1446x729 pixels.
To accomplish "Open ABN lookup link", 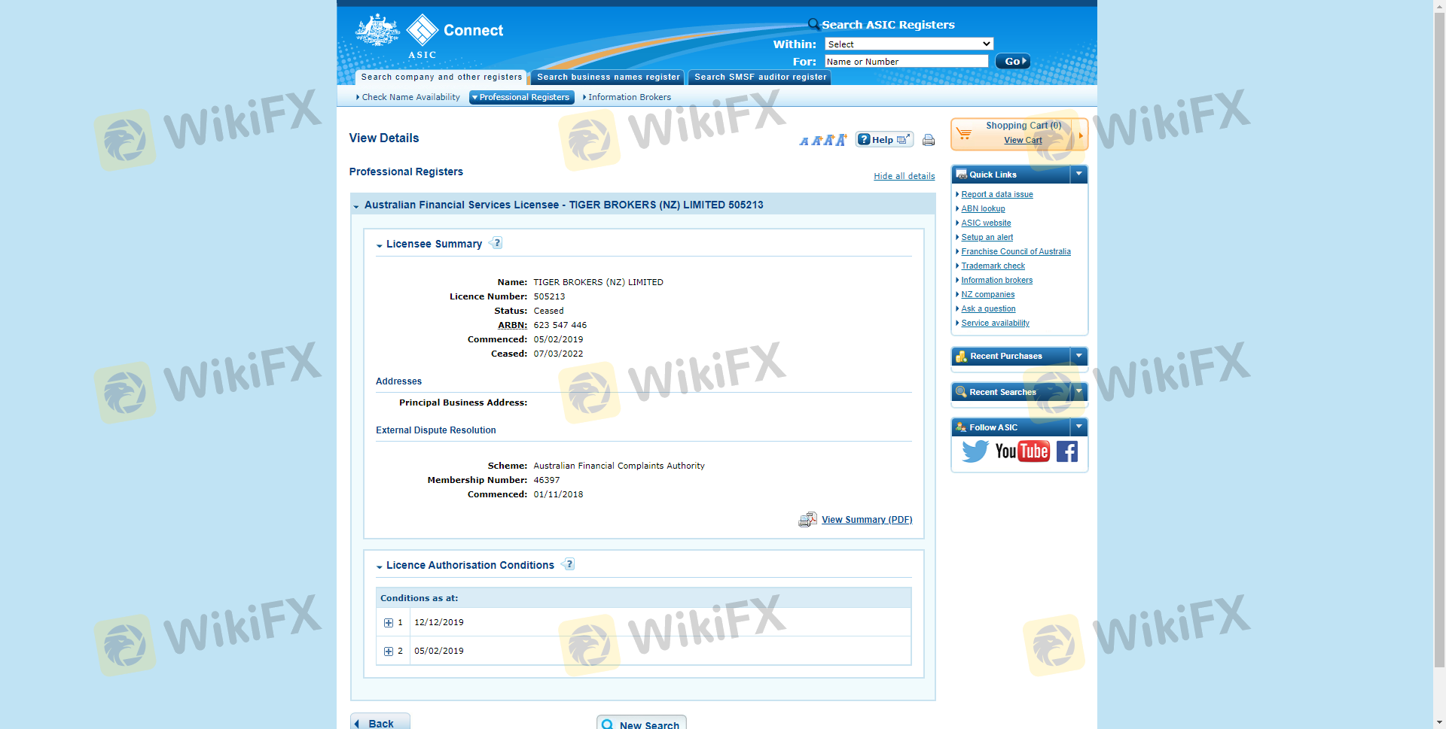I will point(983,209).
